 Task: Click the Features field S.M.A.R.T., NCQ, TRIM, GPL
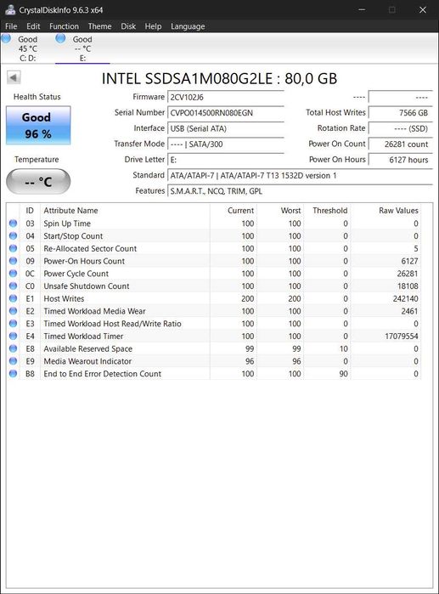point(300,191)
